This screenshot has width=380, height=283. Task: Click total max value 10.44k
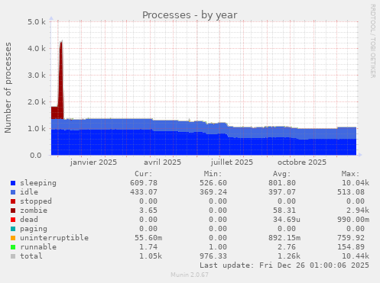(x=356, y=256)
